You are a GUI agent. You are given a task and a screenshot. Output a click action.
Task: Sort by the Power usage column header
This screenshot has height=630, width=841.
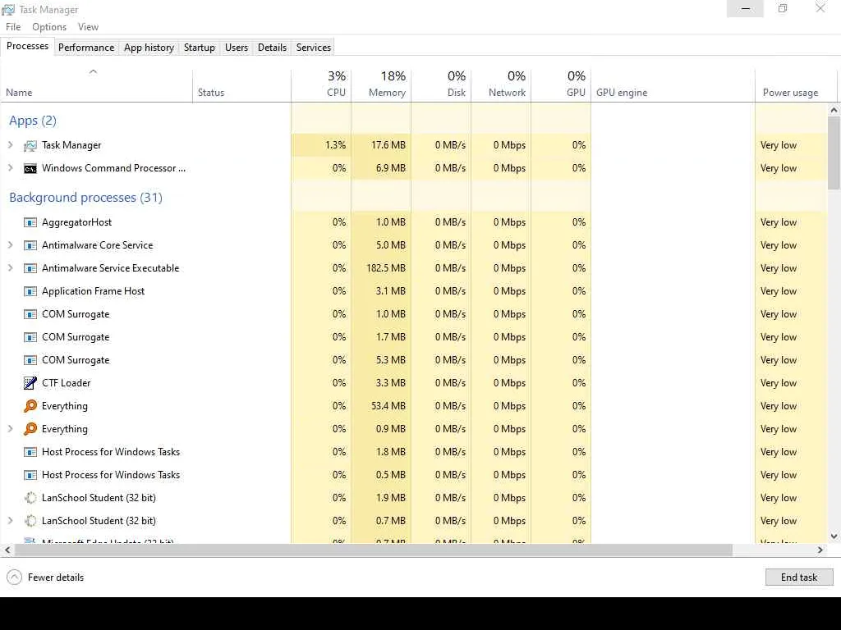tap(797, 85)
